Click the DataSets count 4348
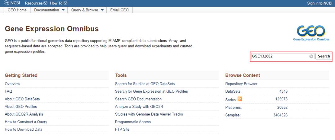Viewport: 335px width, 140px height. pyautogui.click(x=284, y=91)
